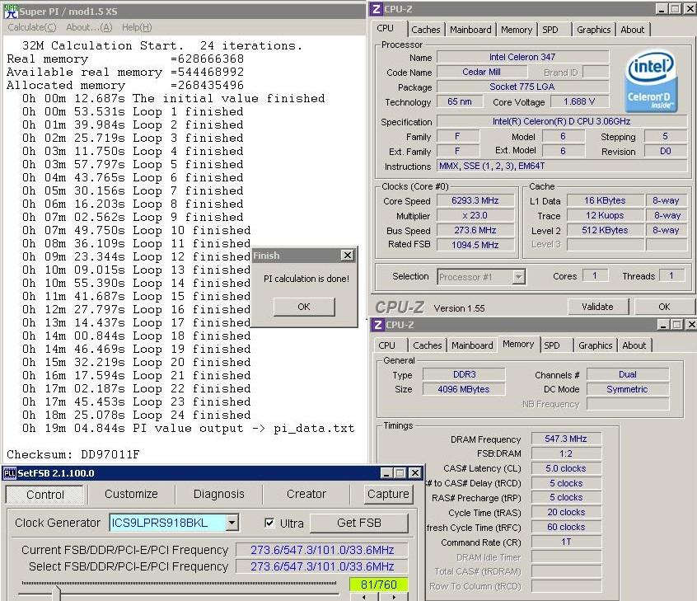
Task: Expand the Processor #1 selection dropdown
Action: [518, 277]
